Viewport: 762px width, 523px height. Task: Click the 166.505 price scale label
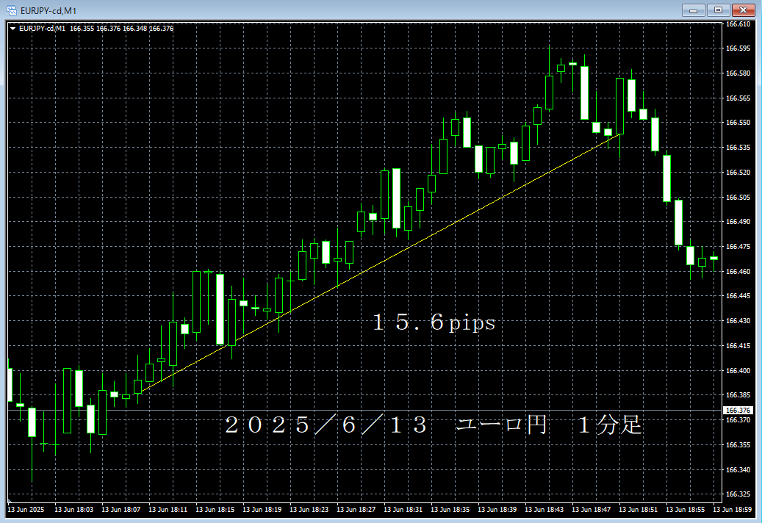[x=738, y=197]
